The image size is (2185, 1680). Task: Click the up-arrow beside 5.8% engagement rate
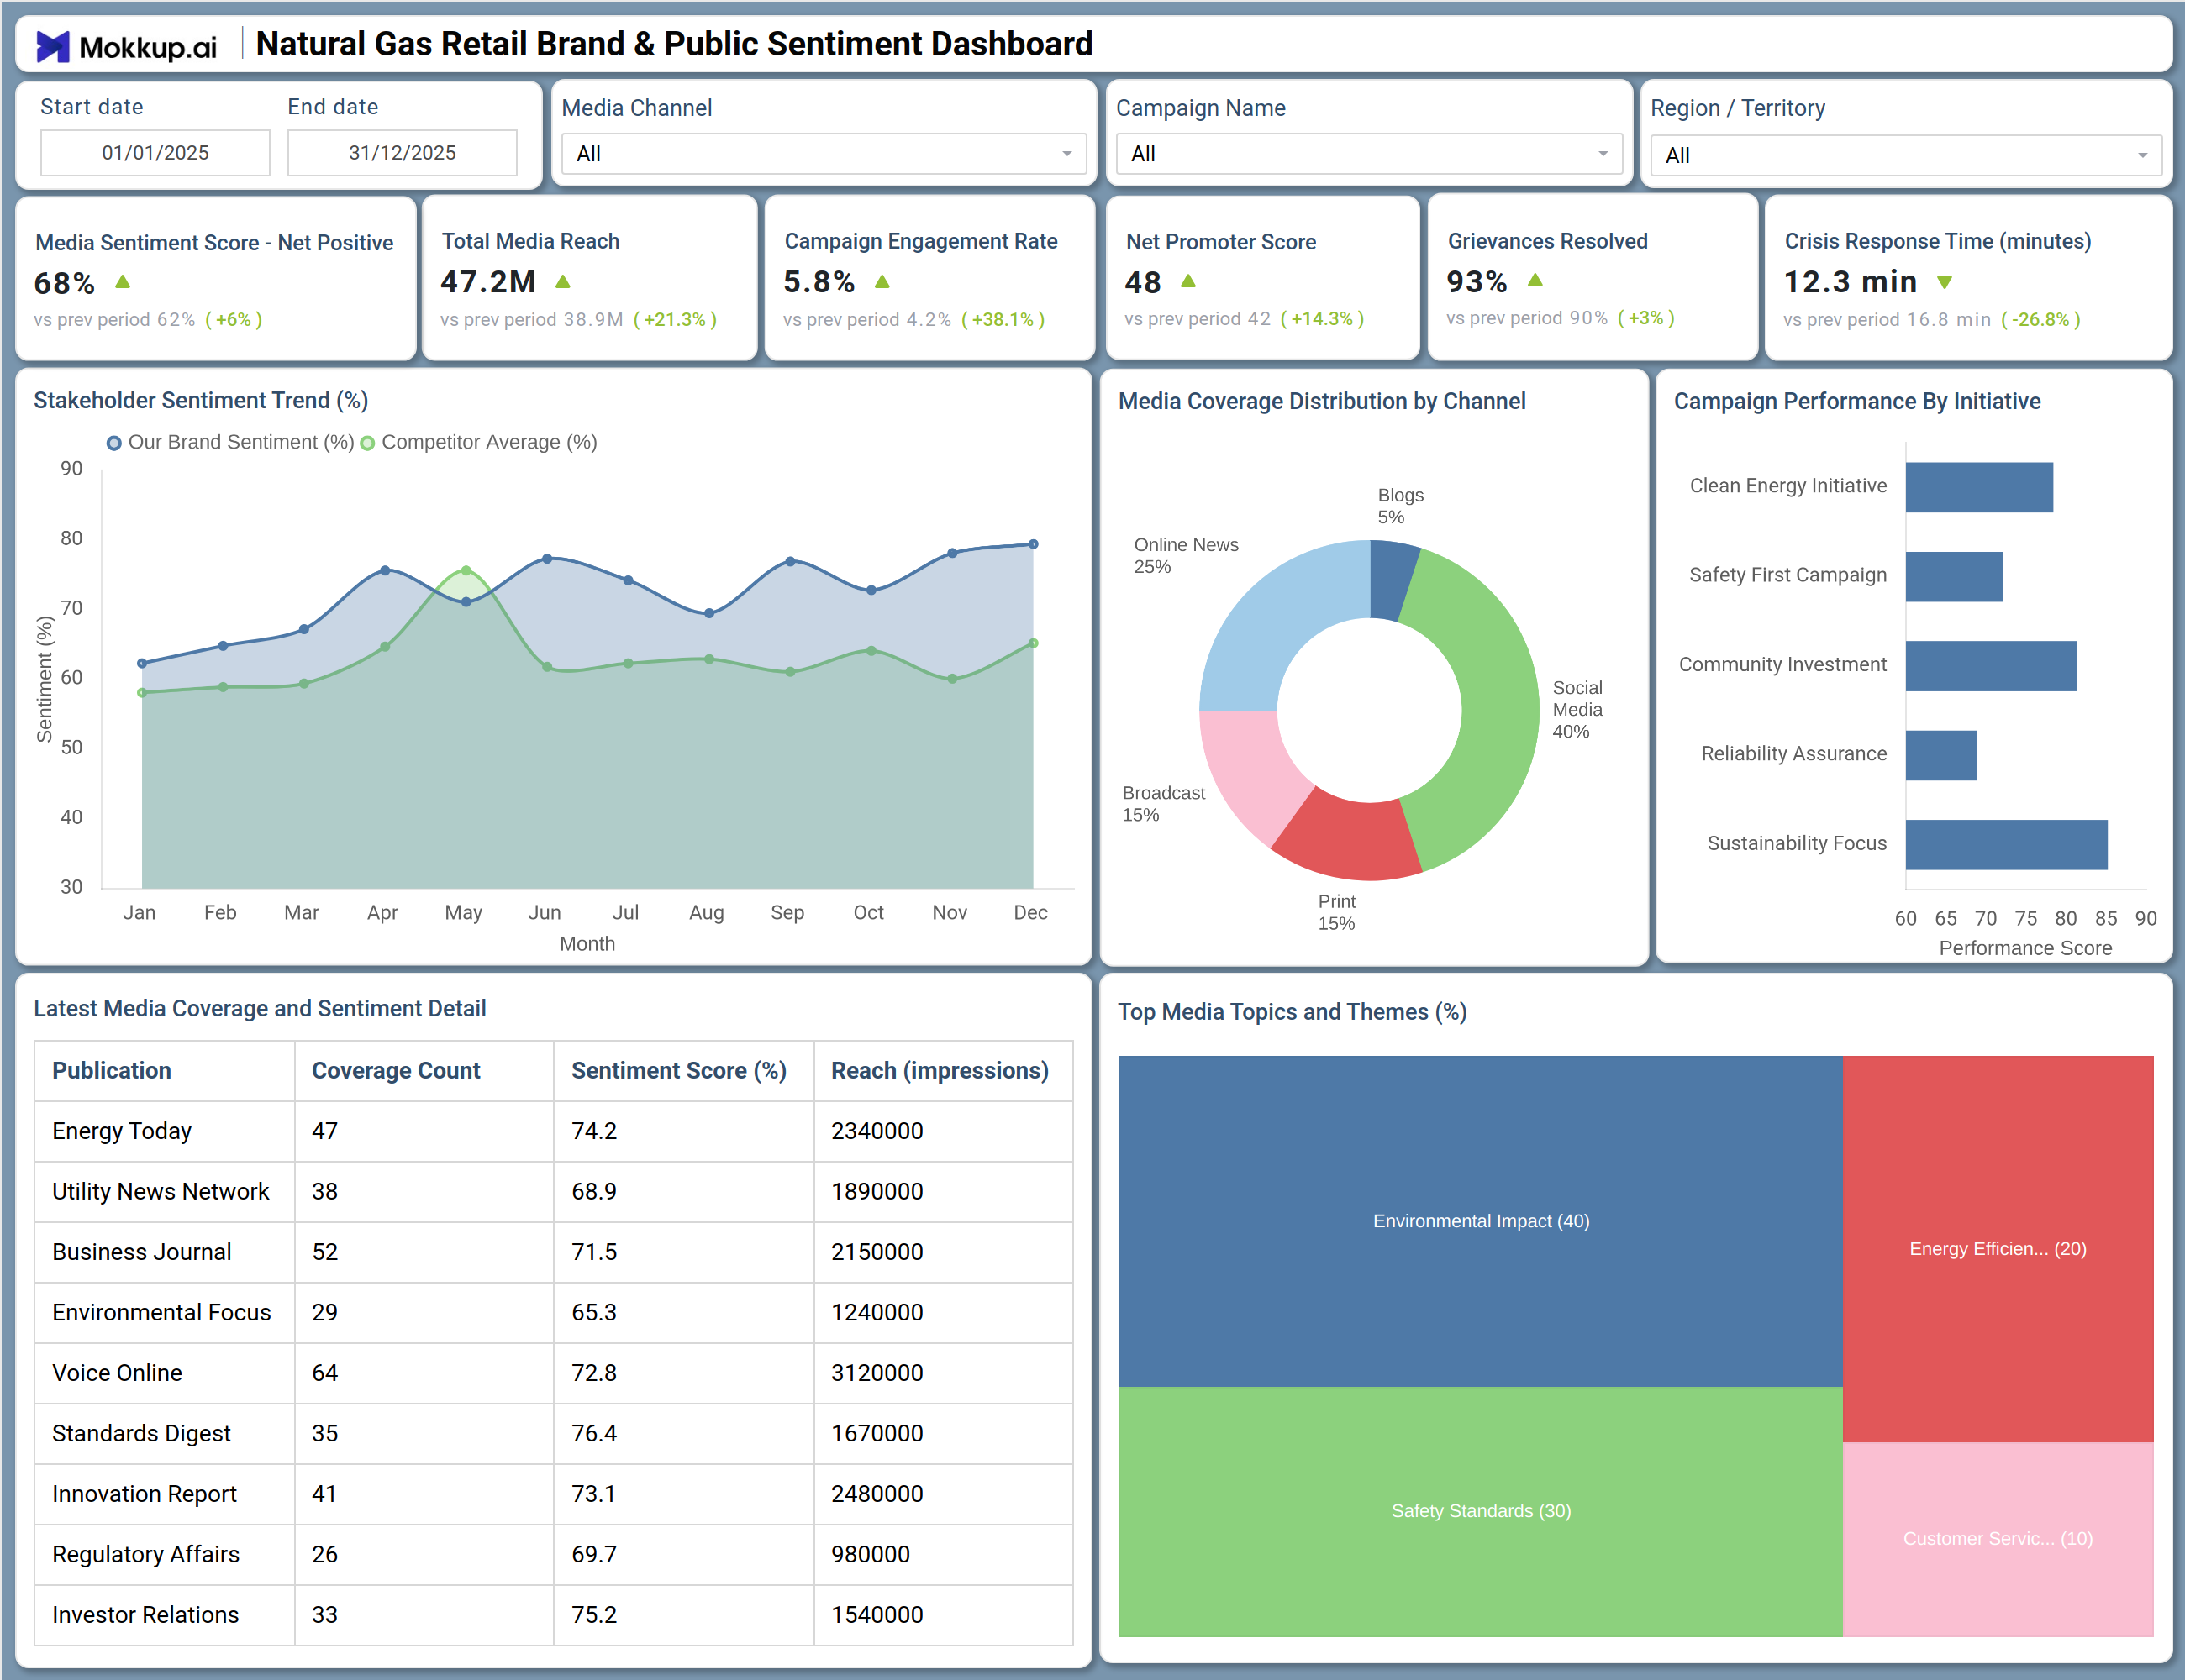(x=882, y=282)
